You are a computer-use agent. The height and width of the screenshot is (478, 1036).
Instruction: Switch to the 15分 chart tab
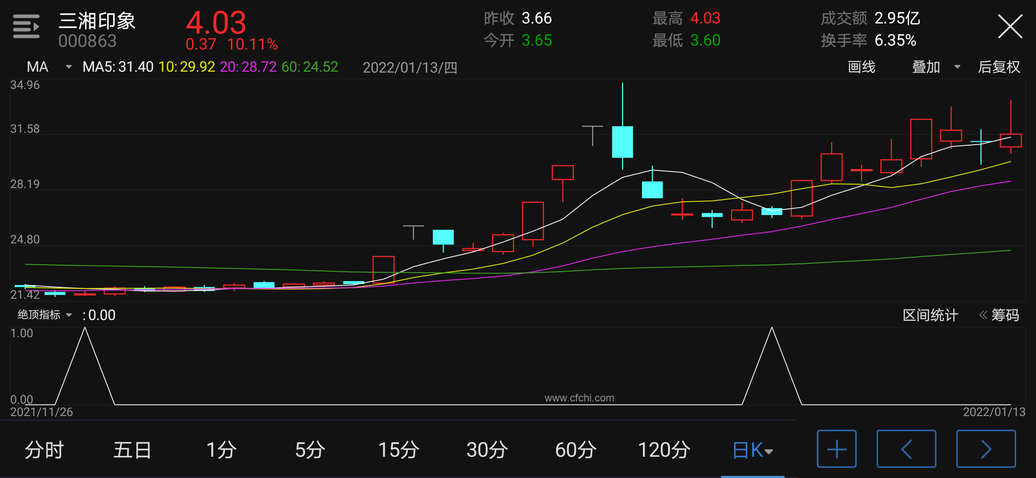(x=398, y=450)
